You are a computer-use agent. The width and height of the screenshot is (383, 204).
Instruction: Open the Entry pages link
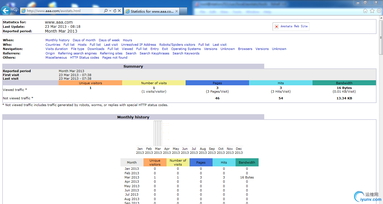(154, 49)
